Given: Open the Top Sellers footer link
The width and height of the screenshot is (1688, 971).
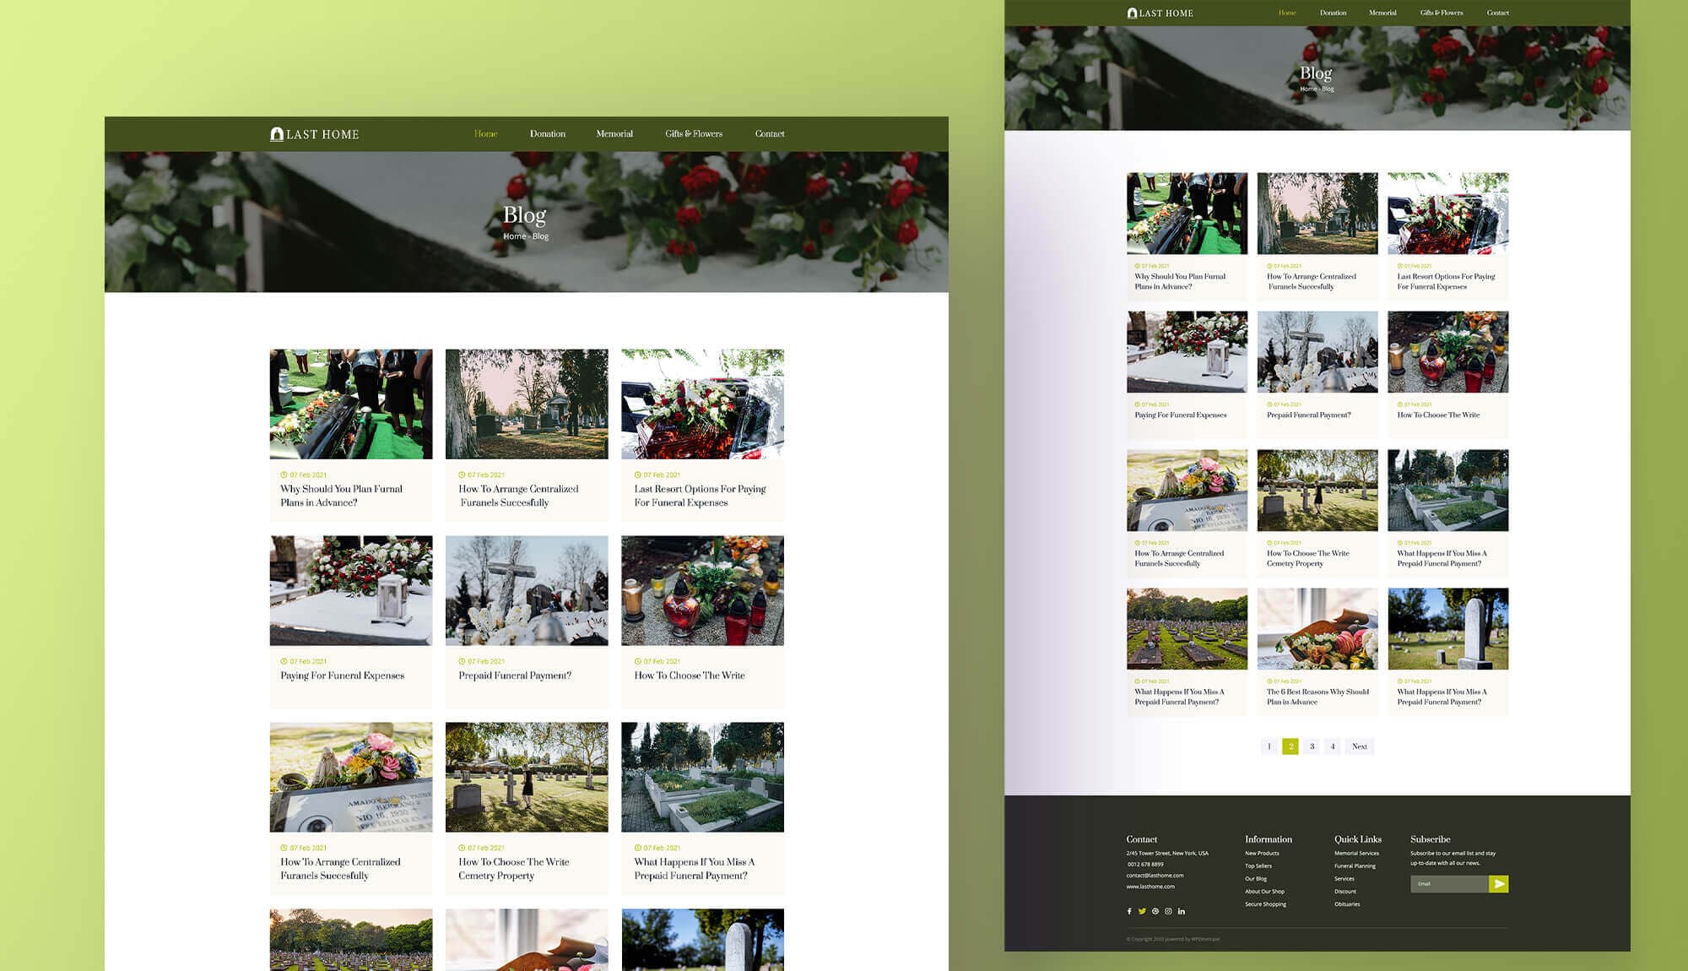Looking at the screenshot, I should 1258,866.
